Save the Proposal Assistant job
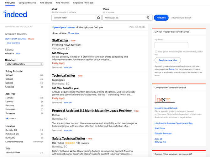The image size is (210, 157). coord(68,130)
